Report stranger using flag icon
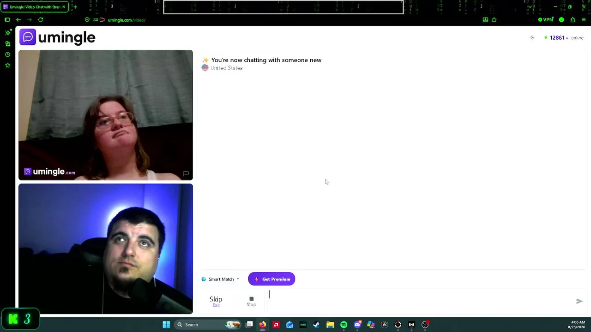 pyautogui.click(x=186, y=173)
